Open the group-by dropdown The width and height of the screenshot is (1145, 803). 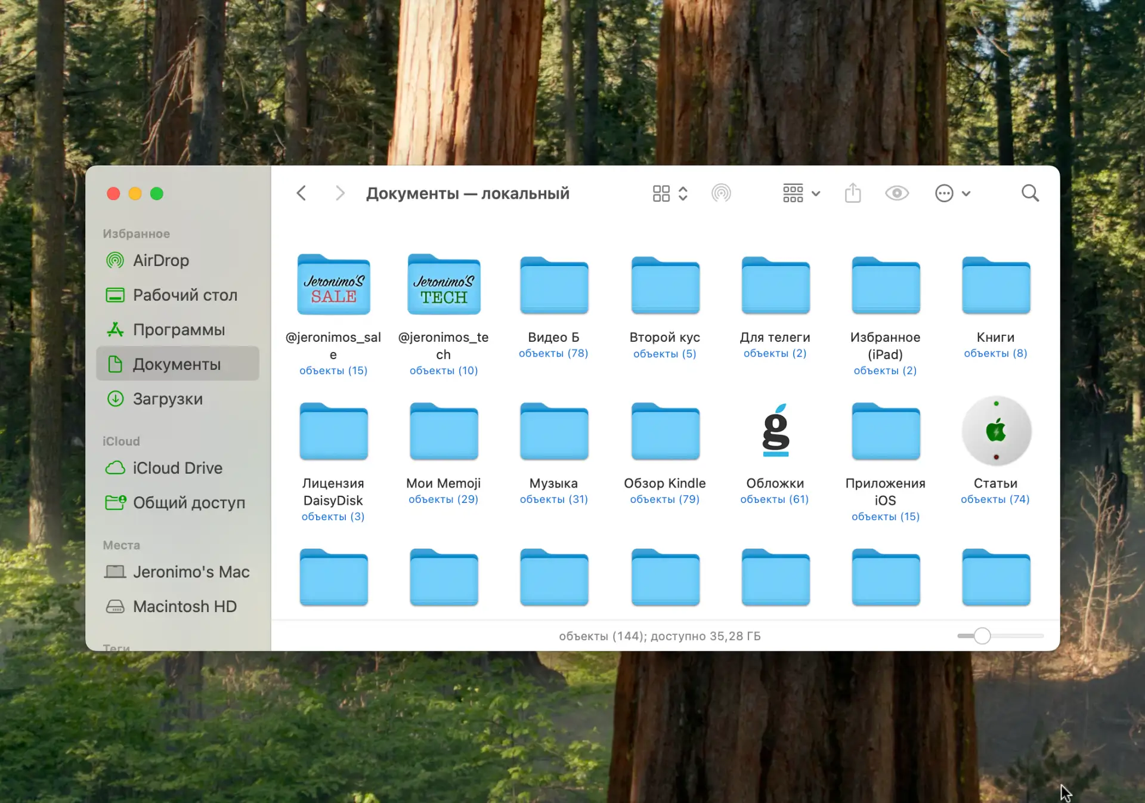(x=801, y=193)
